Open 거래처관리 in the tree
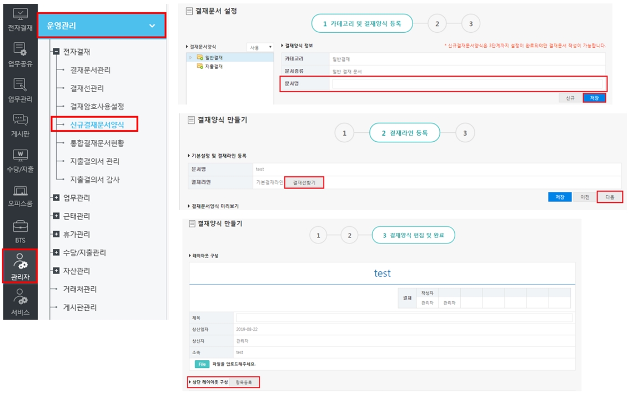 80,288
